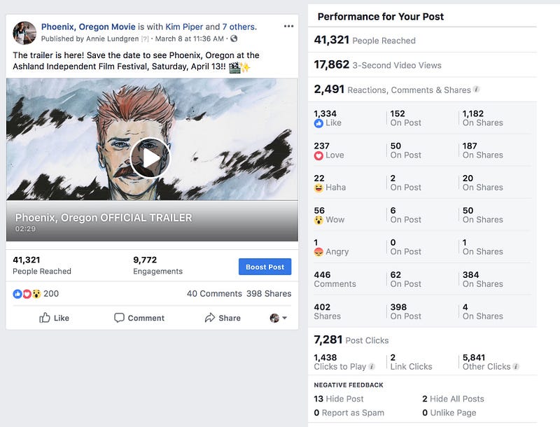Click the '5,841 Other Clicks' value
Image resolution: width=560 pixels, height=427 pixels.
(x=491, y=362)
